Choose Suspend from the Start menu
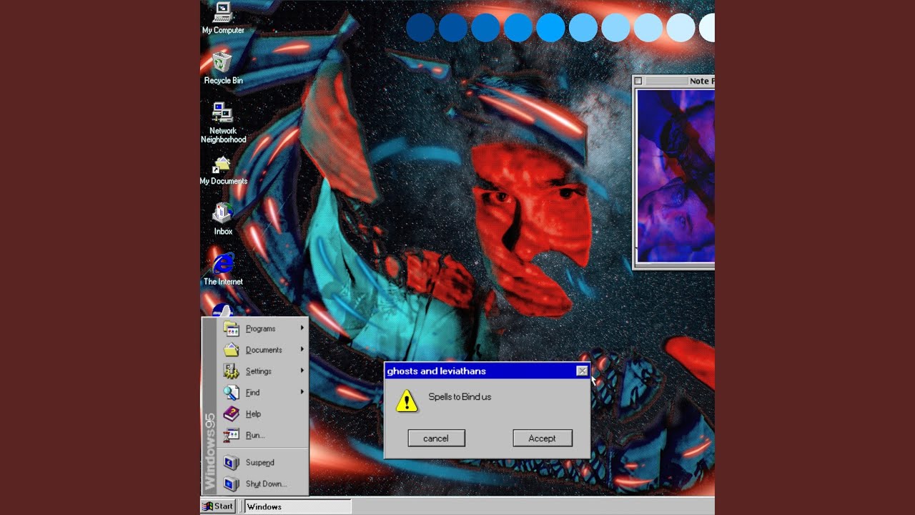Image resolution: width=915 pixels, height=515 pixels. pyautogui.click(x=262, y=462)
